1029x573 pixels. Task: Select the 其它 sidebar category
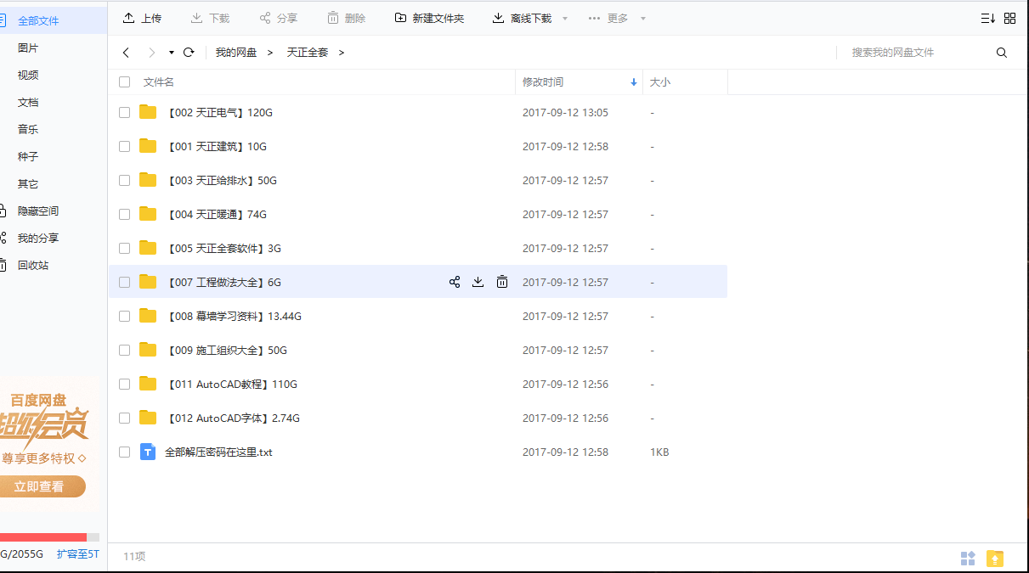(28, 184)
